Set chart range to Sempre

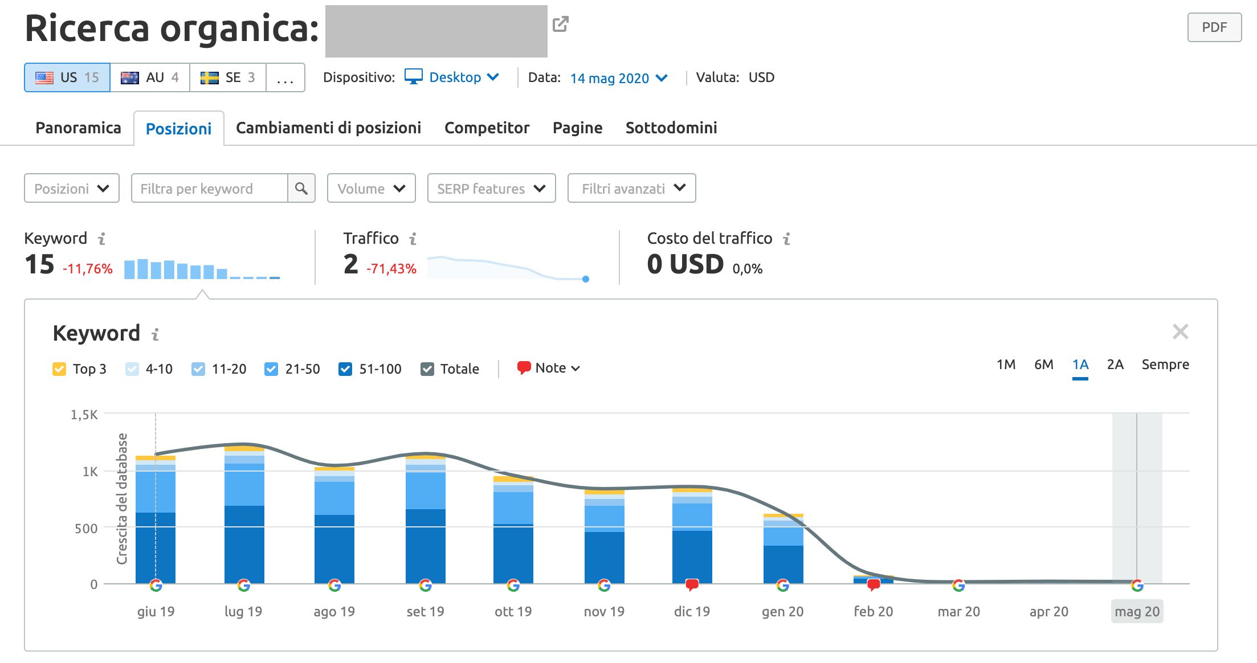click(x=1165, y=365)
